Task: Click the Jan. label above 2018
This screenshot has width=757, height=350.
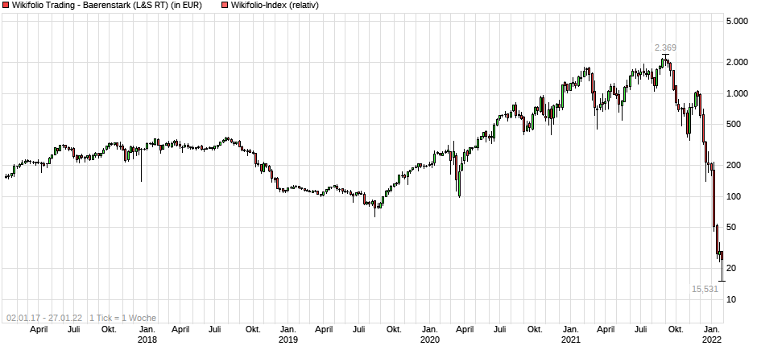Action: [x=147, y=330]
